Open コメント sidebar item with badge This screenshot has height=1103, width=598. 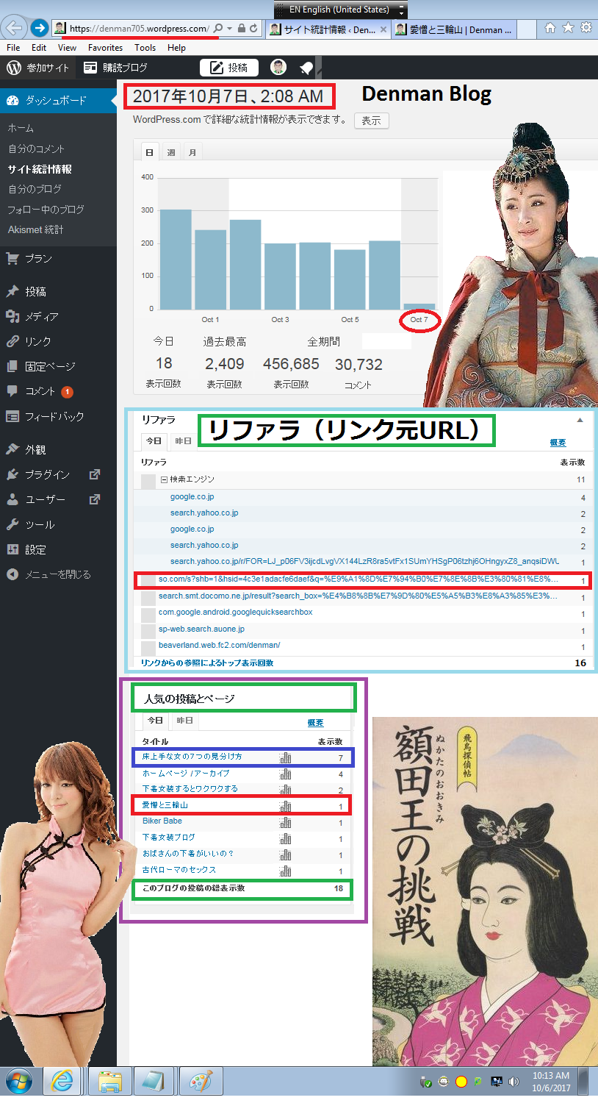[x=40, y=391]
